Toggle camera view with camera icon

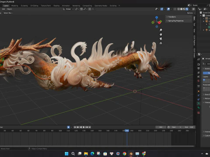click(161, 39)
